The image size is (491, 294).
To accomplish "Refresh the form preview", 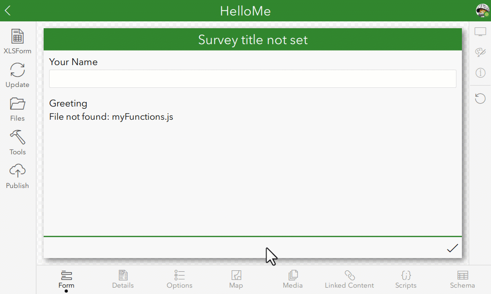I will point(480,98).
